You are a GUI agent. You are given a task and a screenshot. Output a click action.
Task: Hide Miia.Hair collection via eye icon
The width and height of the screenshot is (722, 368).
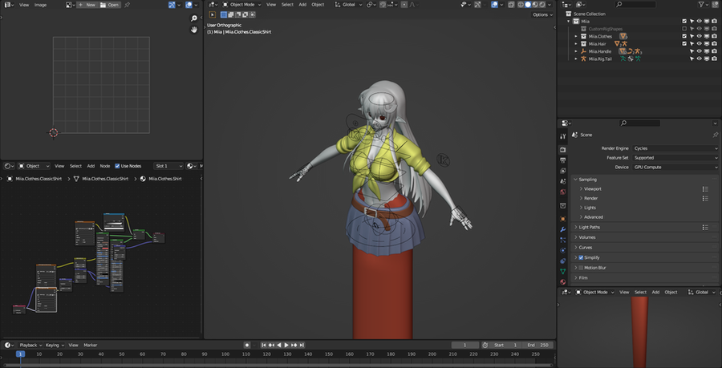click(699, 44)
